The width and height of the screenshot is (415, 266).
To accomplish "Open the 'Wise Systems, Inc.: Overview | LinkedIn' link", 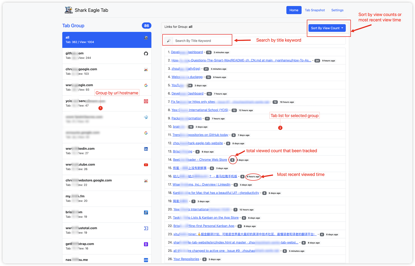I will [202, 184].
